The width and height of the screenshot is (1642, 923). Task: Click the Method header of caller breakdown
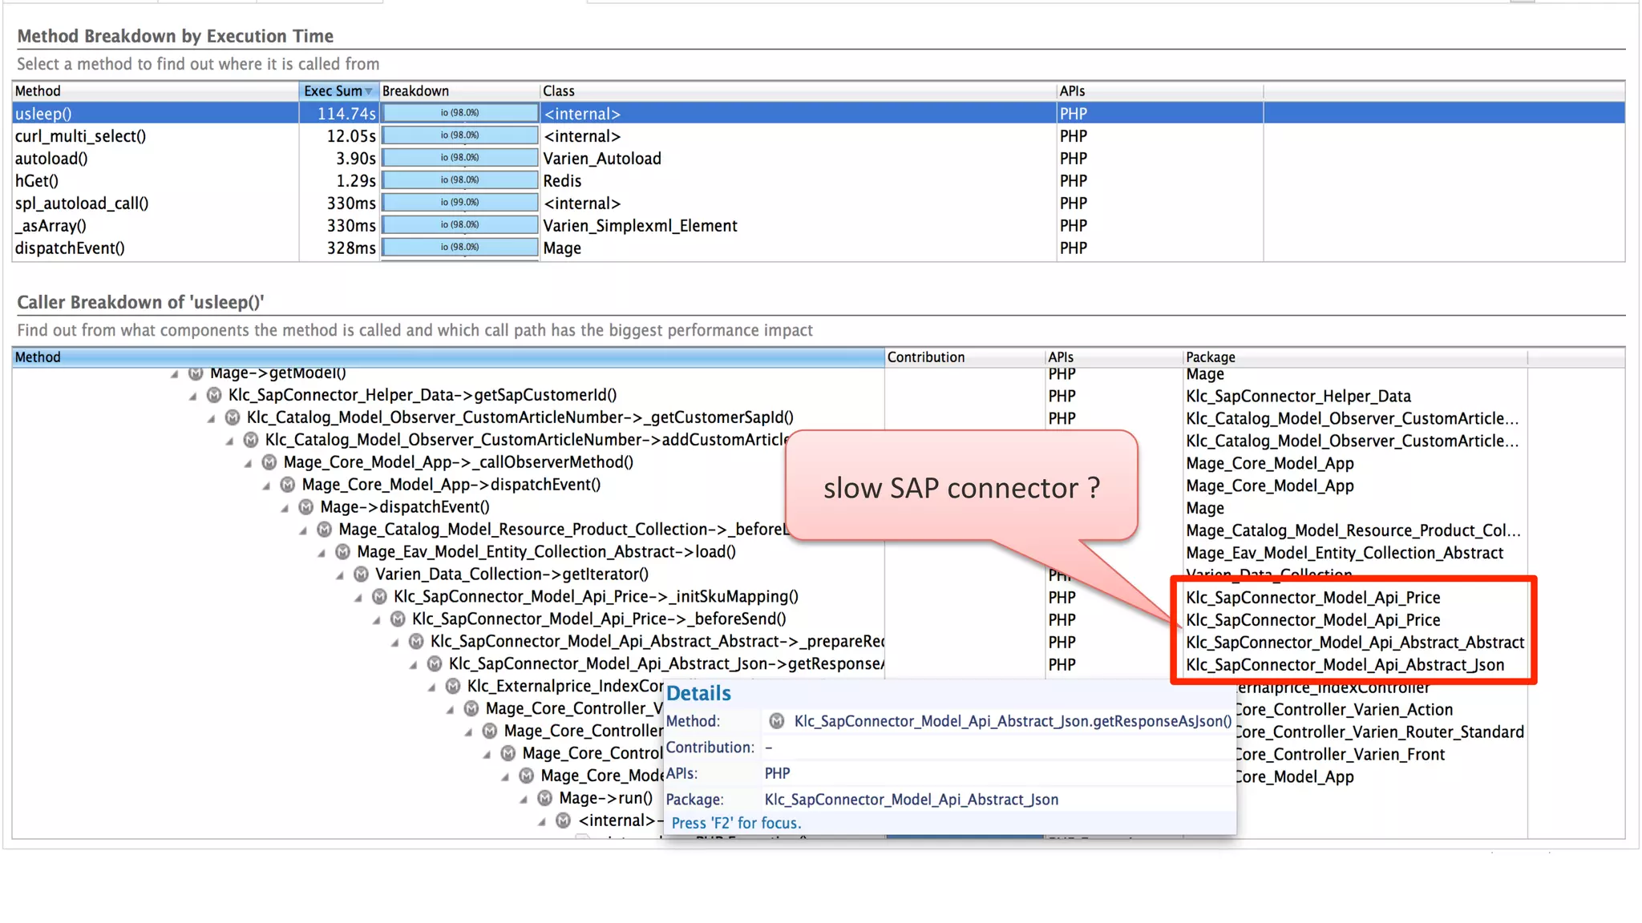[448, 357]
